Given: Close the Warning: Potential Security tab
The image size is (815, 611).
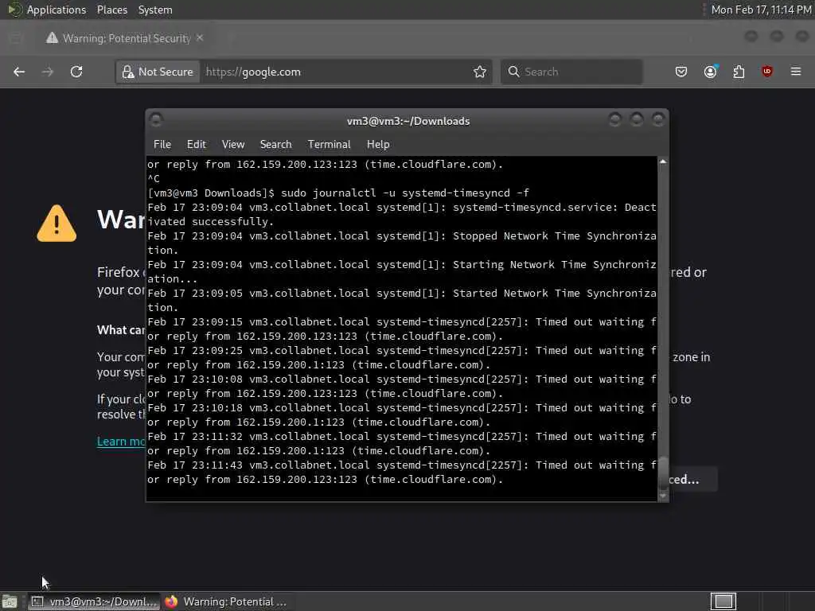Looking at the screenshot, I should [200, 38].
